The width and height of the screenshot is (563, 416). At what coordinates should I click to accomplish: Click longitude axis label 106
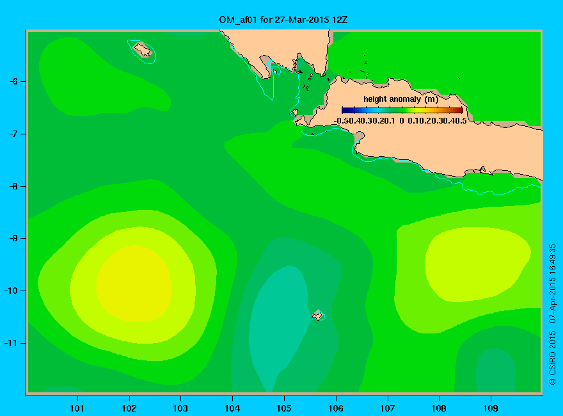[x=336, y=408]
